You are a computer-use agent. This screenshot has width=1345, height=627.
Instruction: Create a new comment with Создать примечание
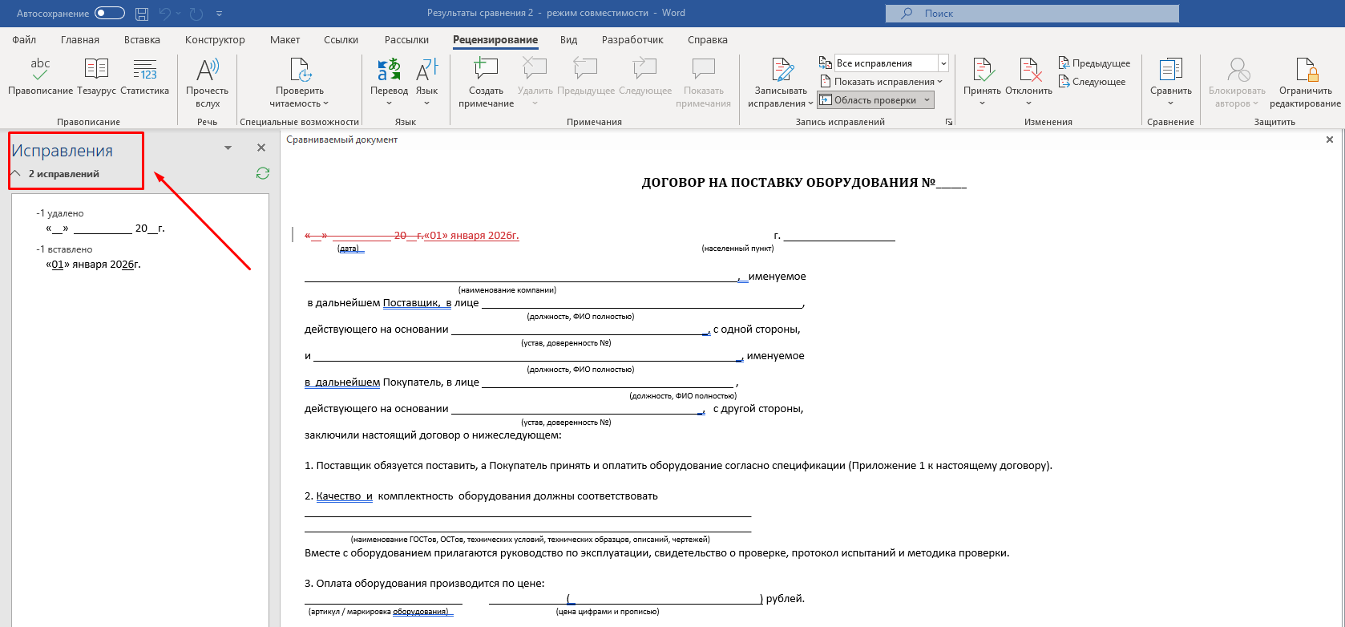coord(486,83)
